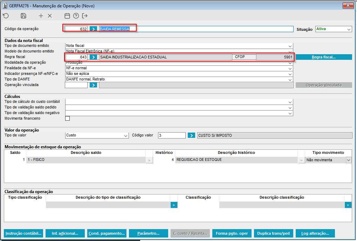
Task: Open the help question mark icon
Action: (x=76, y=16)
